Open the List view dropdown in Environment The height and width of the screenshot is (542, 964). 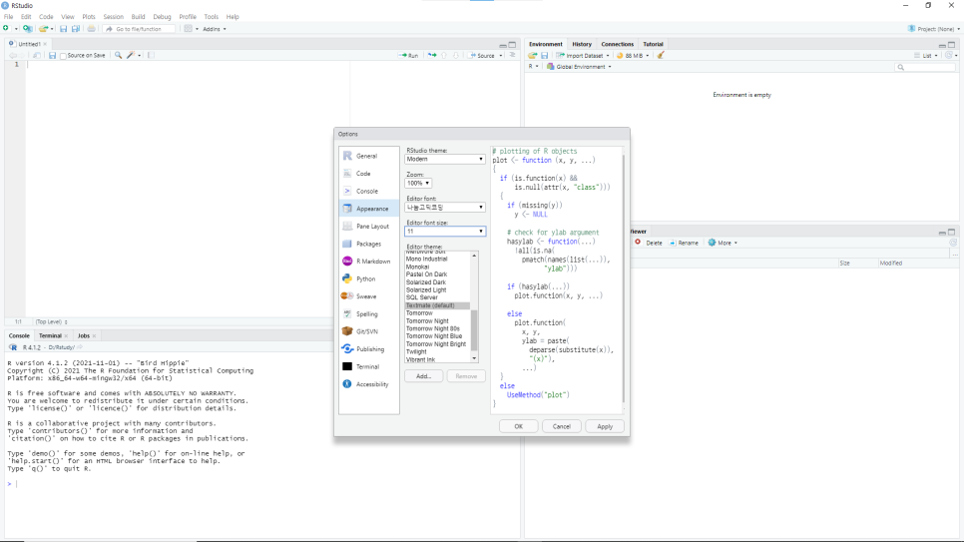click(x=926, y=55)
